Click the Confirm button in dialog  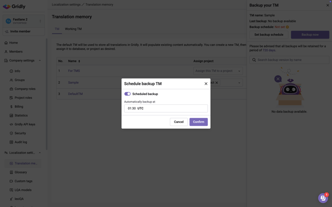(198, 122)
